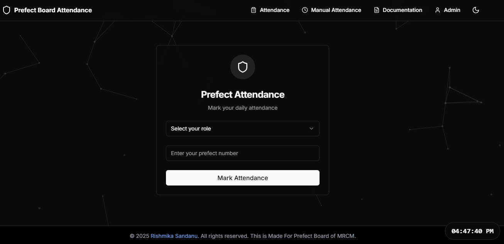Click the prefect number input field
Viewport: 504px width, 244px height.
tap(242, 153)
